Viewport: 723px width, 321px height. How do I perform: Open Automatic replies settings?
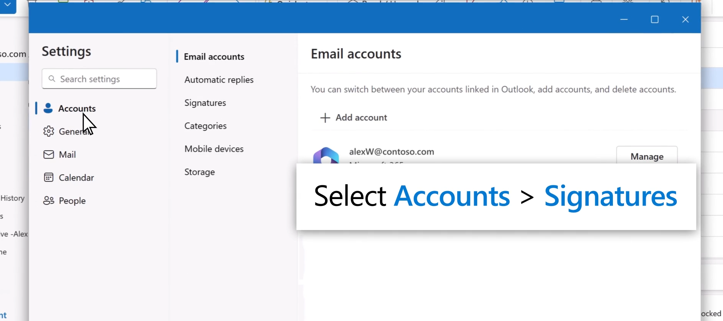219,80
